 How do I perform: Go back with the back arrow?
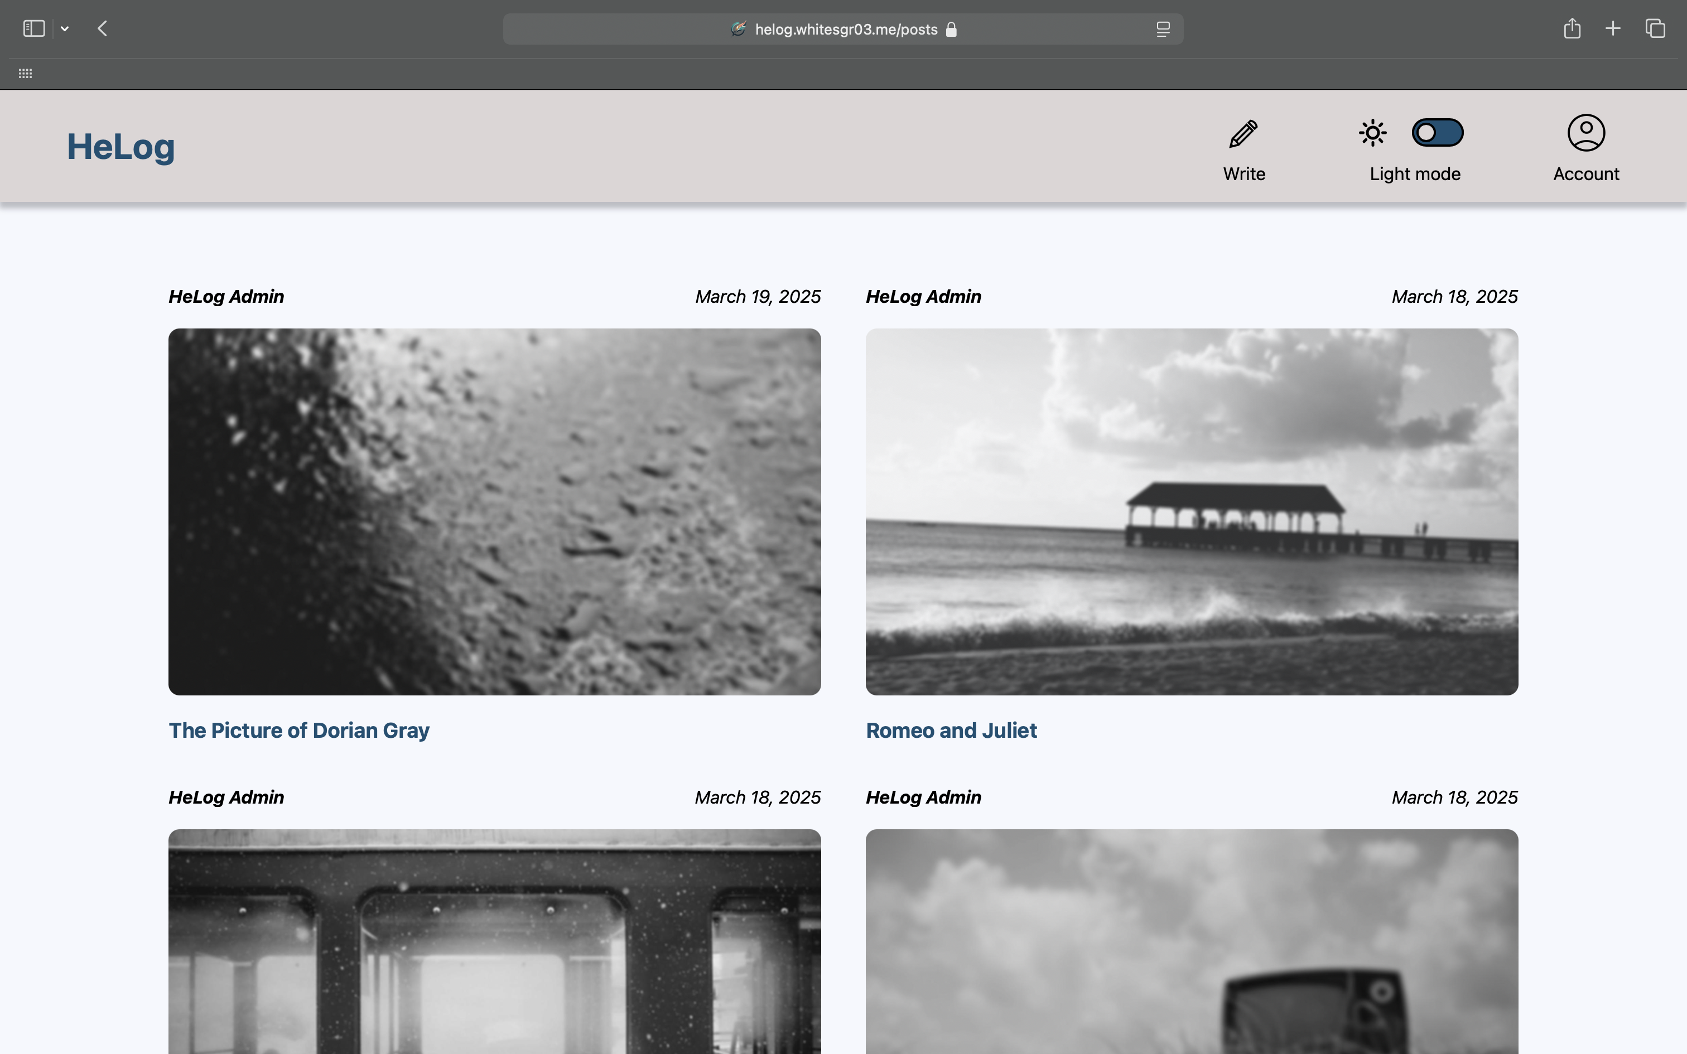pyautogui.click(x=103, y=28)
